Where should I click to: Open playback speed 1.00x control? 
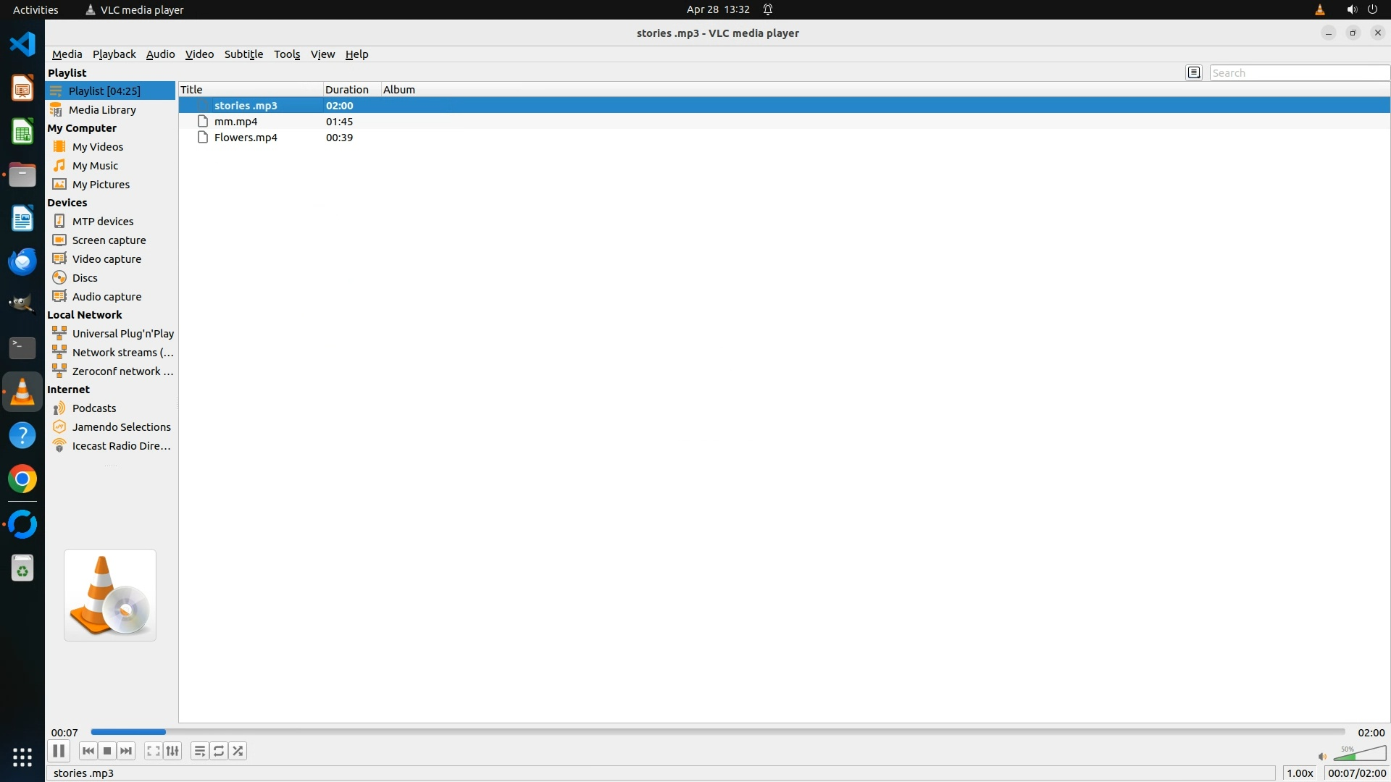point(1300,773)
